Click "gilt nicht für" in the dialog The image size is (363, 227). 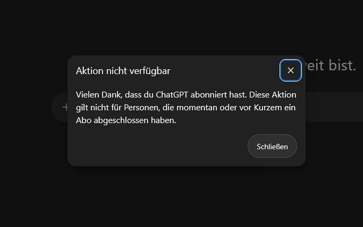99,108
